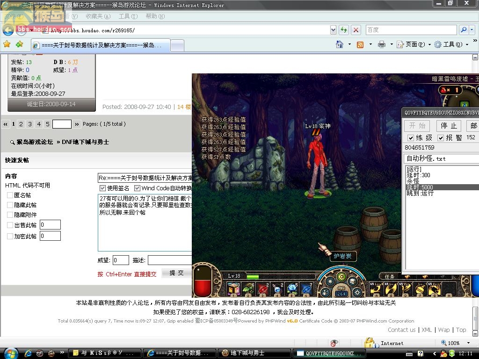Check the 匿名帖 option
Viewport: 479px width, 359px height.
pyautogui.click(x=10, y=195)
